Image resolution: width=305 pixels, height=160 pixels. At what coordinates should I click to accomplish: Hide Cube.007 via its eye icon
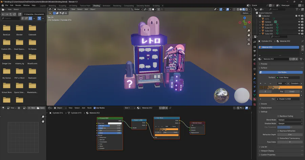pyautogui.click(x=299, y=25)
